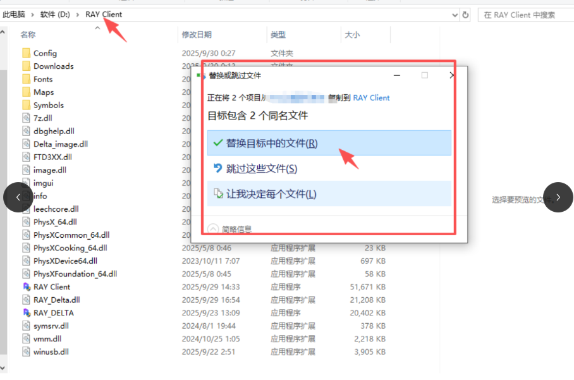Select the RAY Client application icon
574x380 pixels.
26,287
